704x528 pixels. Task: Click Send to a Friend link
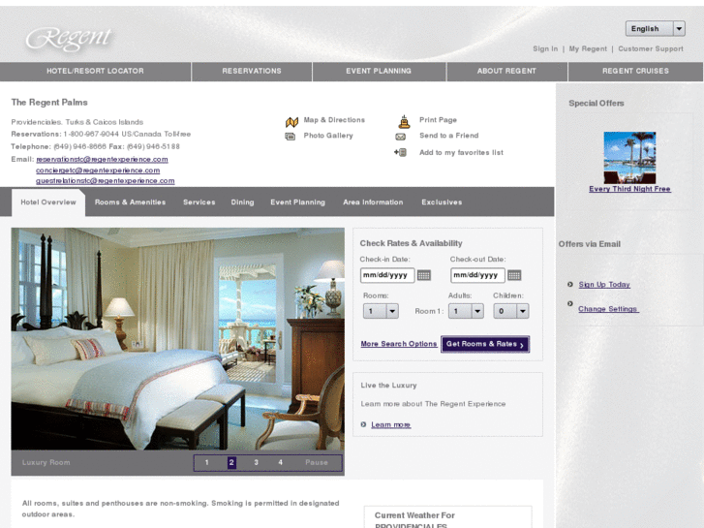pos(449,136)
